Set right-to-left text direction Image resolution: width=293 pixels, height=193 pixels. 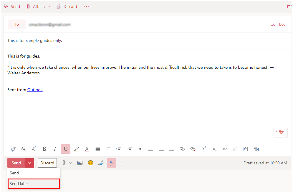point(256,149)
